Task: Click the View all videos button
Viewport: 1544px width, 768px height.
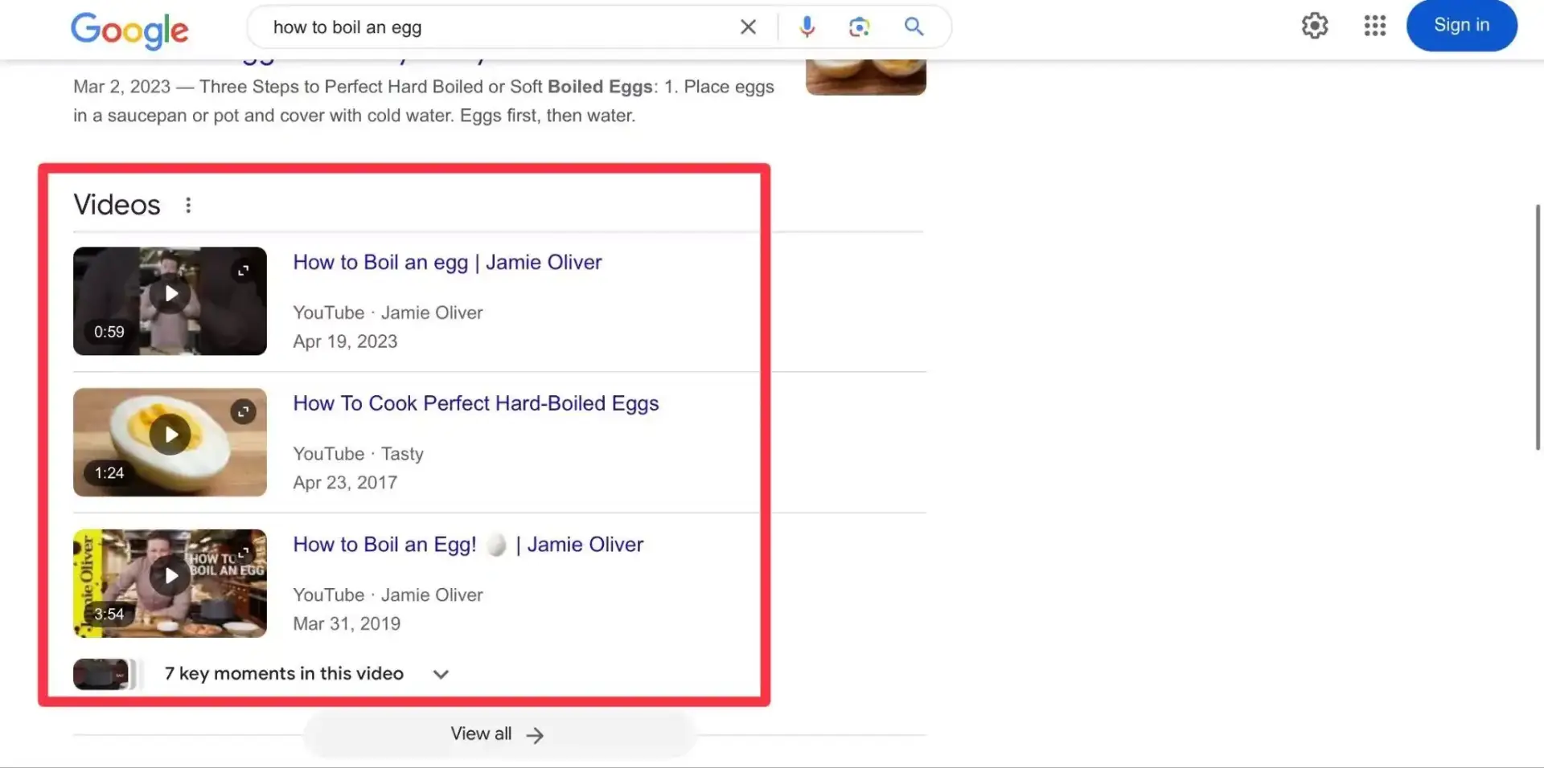Action: point(499,734)
